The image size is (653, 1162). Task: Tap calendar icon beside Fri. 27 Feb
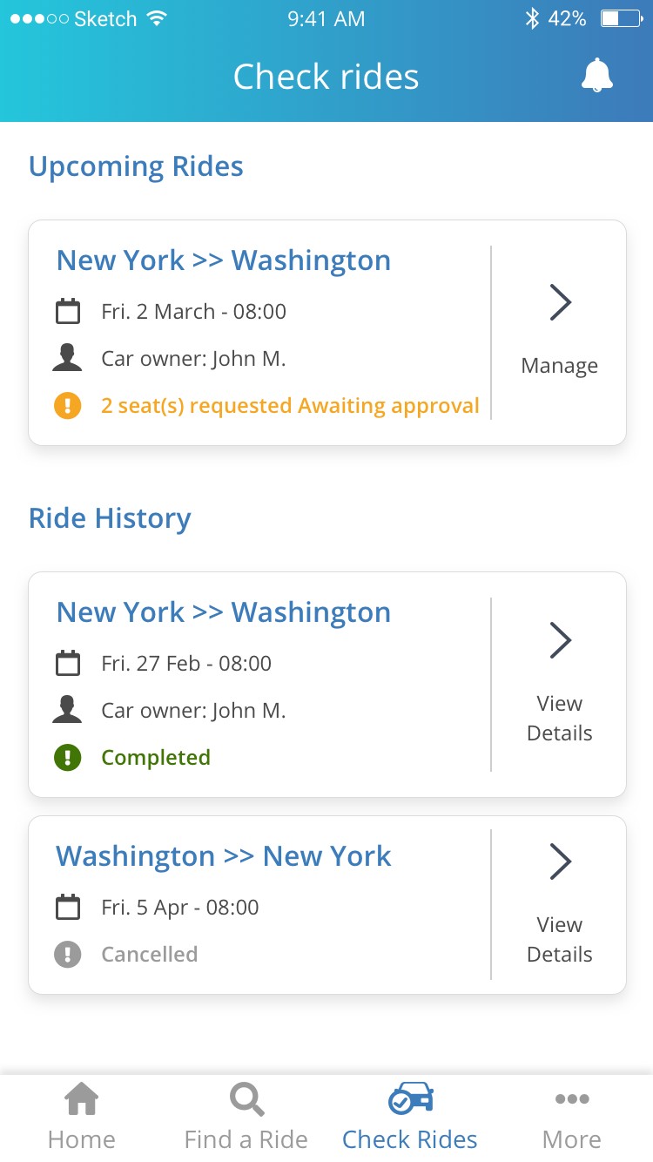67,663
